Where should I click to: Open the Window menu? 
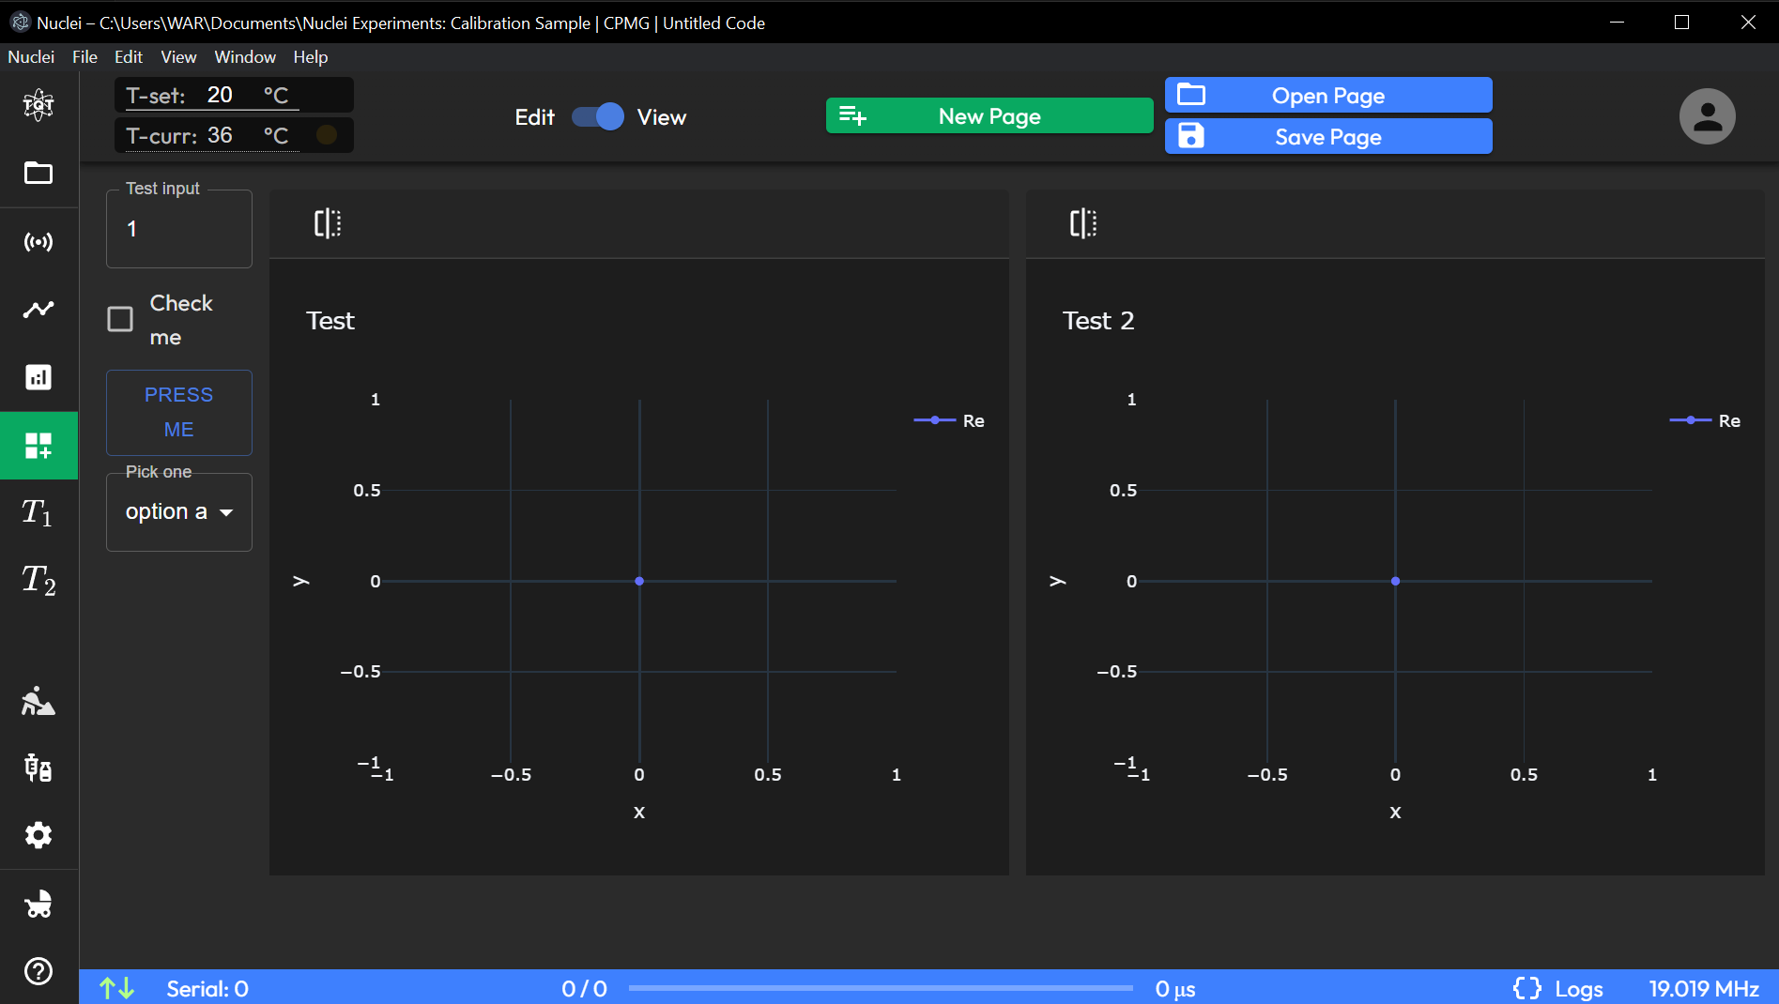245,57
